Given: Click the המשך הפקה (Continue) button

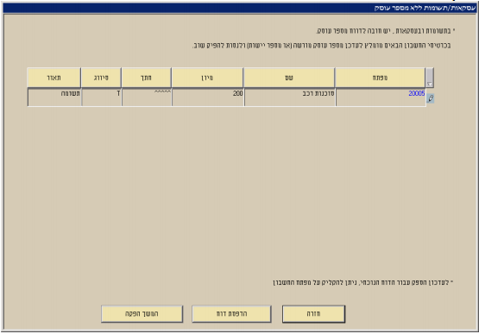Looking at the screenshot, I should point(142,314).
